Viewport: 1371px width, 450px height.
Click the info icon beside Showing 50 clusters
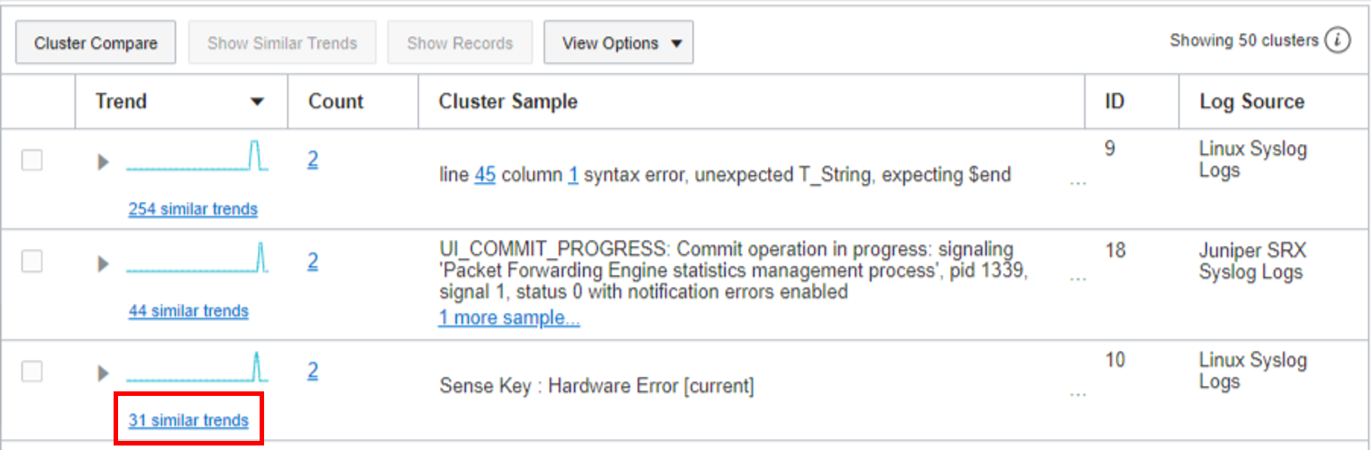click(x=1338, y=41)
